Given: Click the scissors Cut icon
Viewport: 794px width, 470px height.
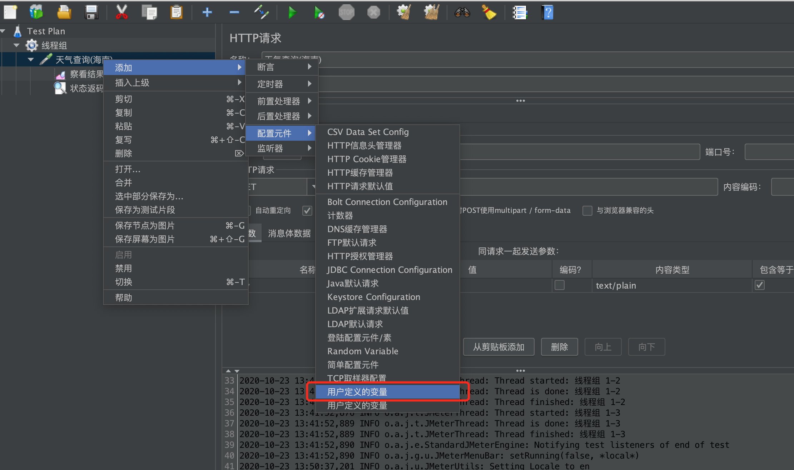Looking at the screenshot, I should coord(121,12).
